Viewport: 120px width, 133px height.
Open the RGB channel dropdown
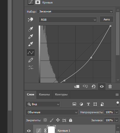(68, 20)
